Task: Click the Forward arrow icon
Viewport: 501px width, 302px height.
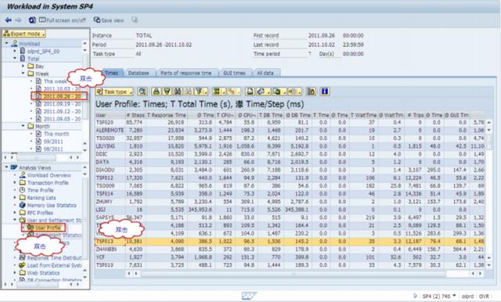Action: tap(18, 20)
